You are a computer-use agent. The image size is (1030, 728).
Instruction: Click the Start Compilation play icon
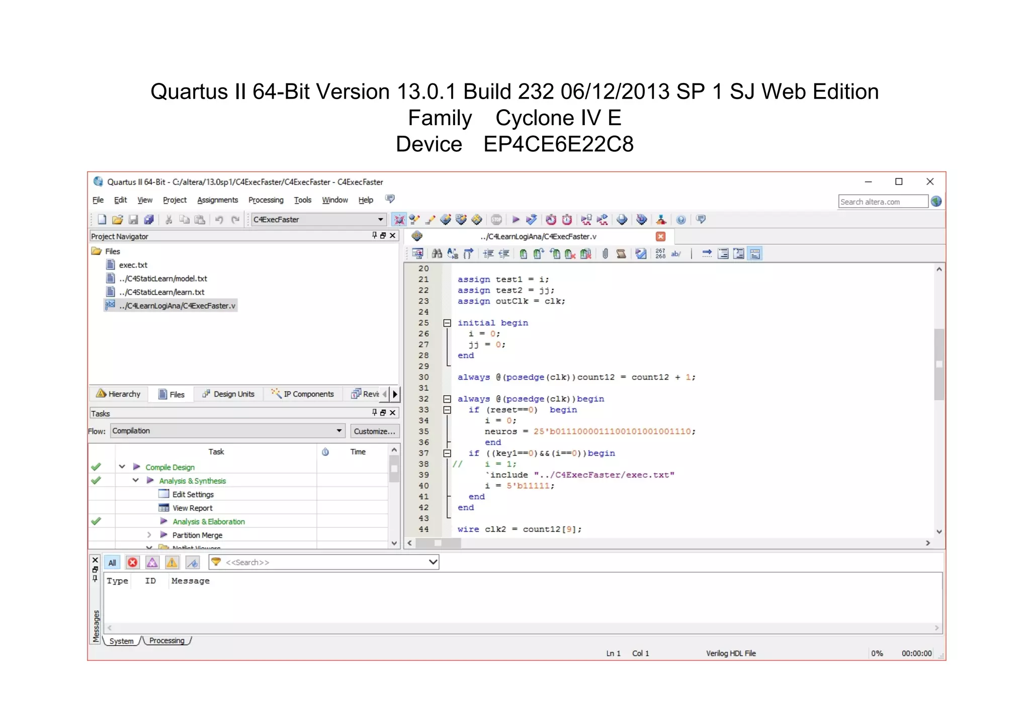(x=516, y=219)
